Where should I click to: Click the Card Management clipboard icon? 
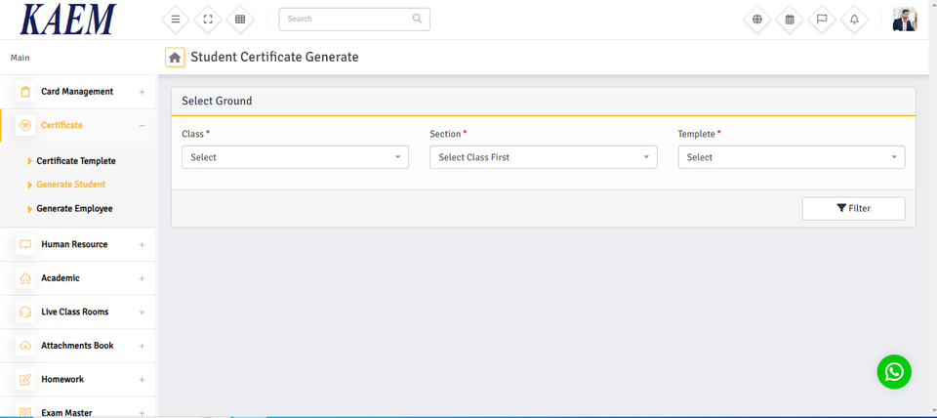[25, 92]
